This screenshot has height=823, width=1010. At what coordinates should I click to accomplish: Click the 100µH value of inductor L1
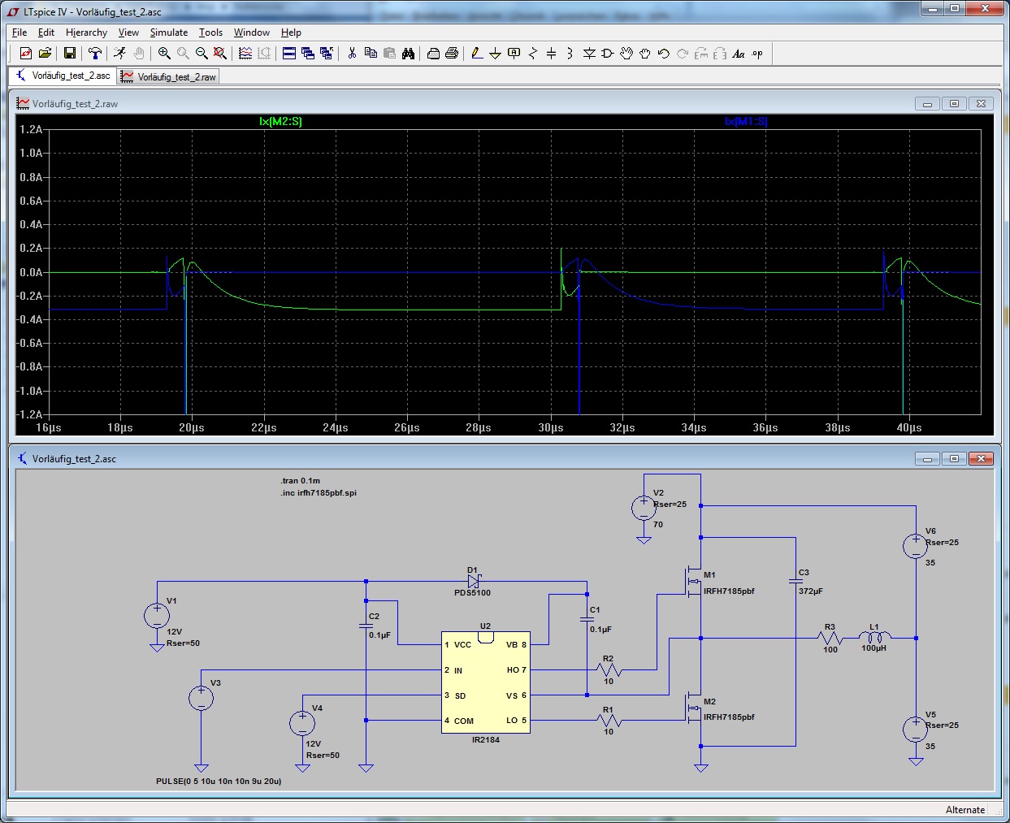click(x=874, y=648)
